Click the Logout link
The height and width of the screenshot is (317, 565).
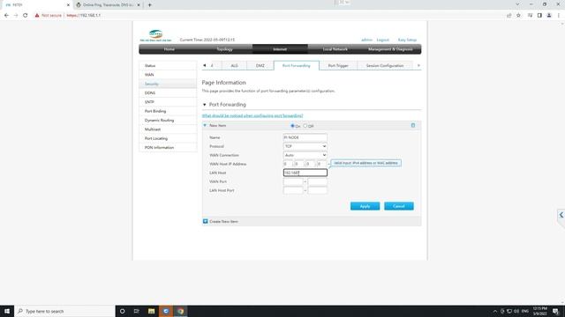pyautogui.click(x=382, y=40)
